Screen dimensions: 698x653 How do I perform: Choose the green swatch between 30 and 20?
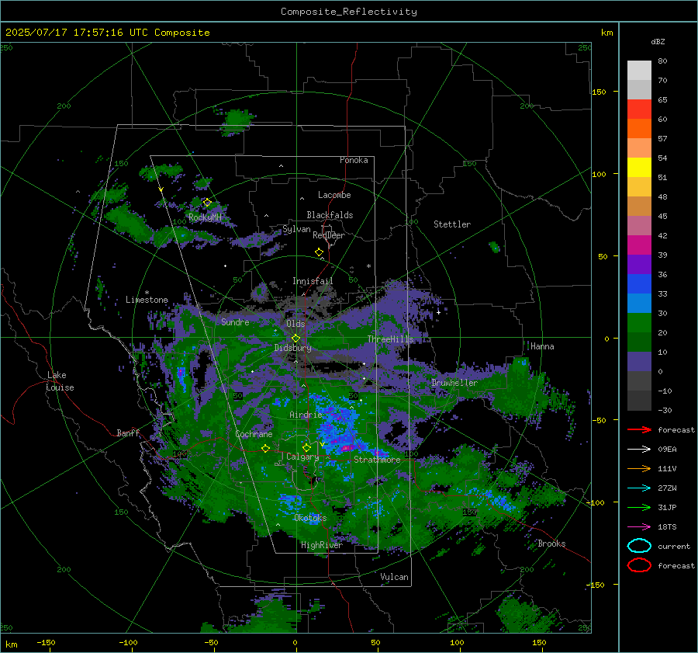point(639,323)
